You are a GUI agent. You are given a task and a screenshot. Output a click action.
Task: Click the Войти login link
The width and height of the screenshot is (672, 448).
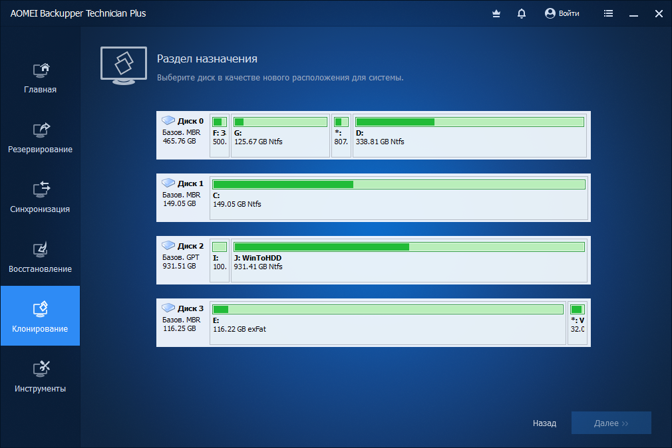569,14
